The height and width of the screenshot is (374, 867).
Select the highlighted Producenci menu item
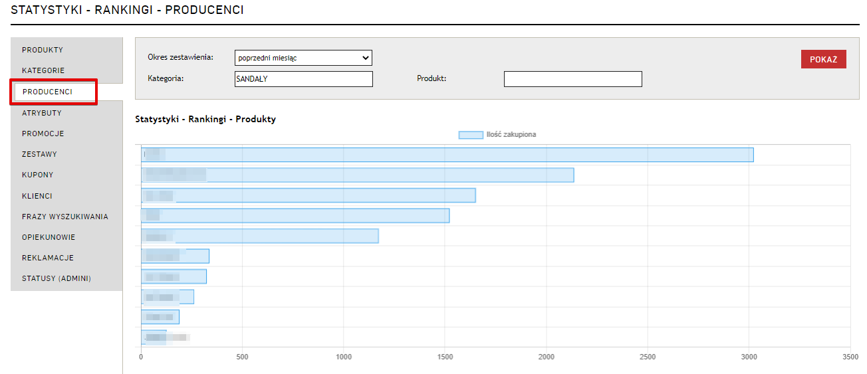pos(48,92)
